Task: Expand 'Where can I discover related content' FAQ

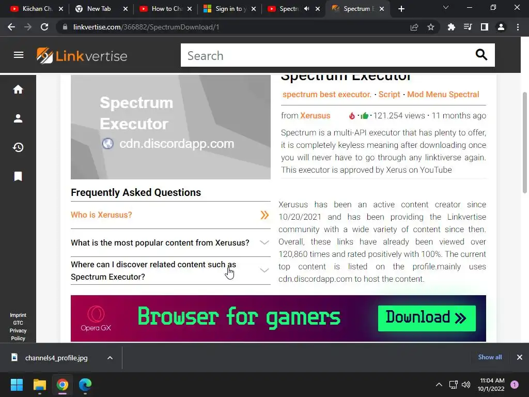Action: (x=170, y=270)
